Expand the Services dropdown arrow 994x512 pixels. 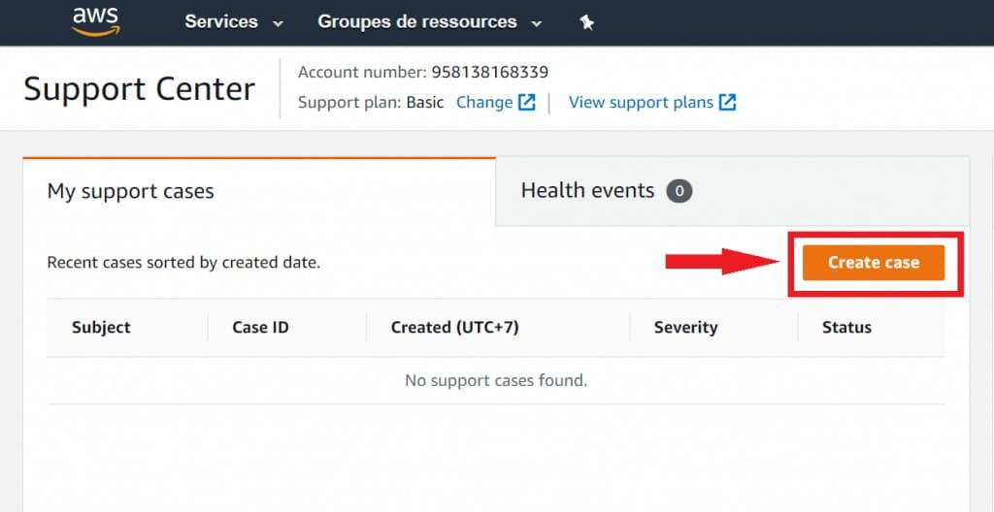pyautogui.click(x=278, y=23)
